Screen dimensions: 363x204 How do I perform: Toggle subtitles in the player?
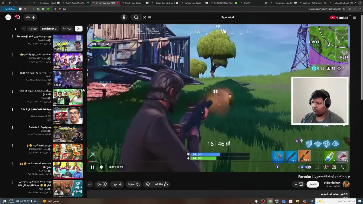(317, 167)
